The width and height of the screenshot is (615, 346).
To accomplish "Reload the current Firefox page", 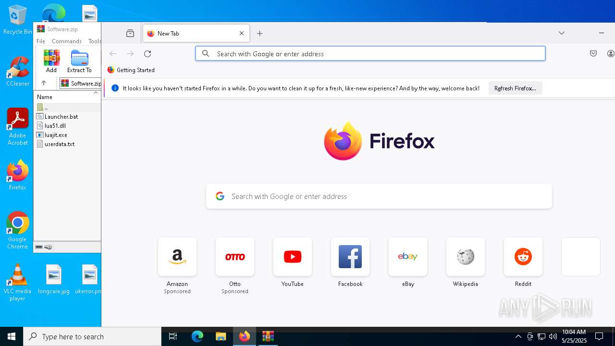I will 148,54.
